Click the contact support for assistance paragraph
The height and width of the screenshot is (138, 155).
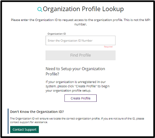tap(77, 120)
